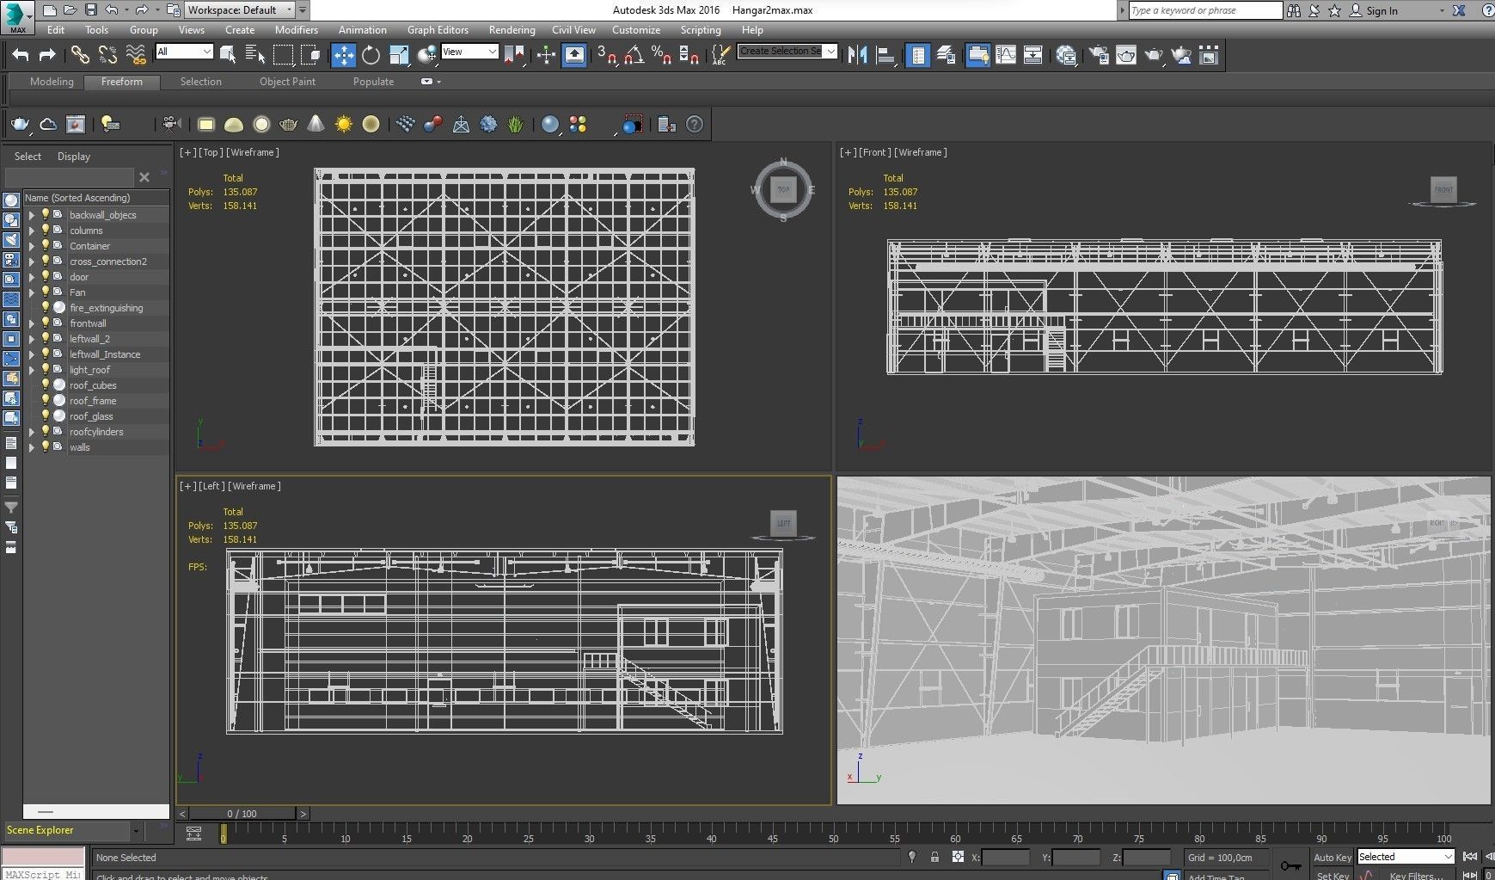Screen dimensions: 1495x880
Task: Expand the Container tree node
Action: click(32, 246)
